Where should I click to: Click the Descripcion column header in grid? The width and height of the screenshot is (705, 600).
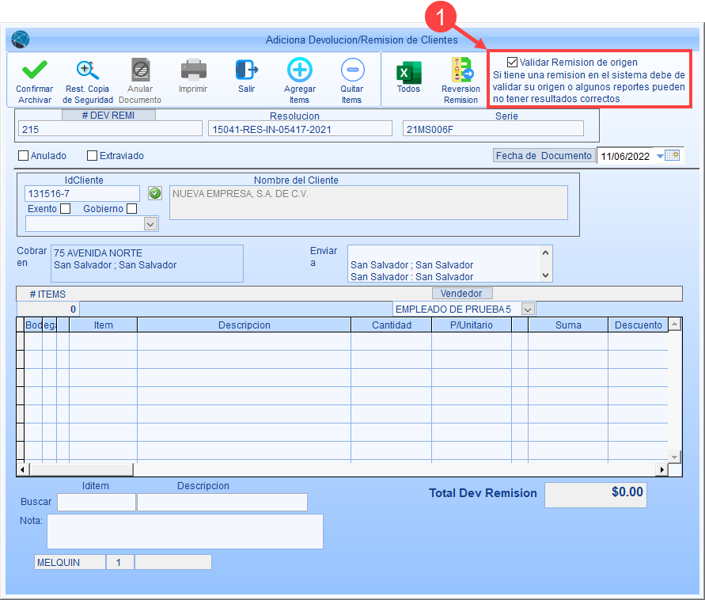[x=244, y=325]
